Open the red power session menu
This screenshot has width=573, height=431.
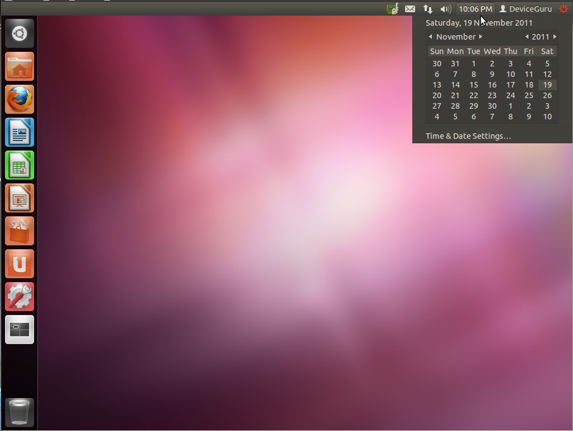click(564, 9)
